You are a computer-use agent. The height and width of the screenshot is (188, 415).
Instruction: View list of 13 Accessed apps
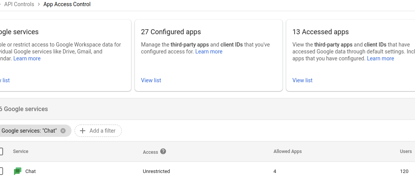click(x=302, y=80)
